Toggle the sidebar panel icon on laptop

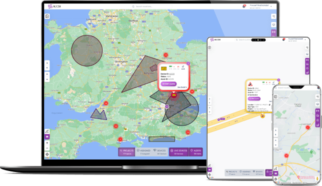pos(47,16)
